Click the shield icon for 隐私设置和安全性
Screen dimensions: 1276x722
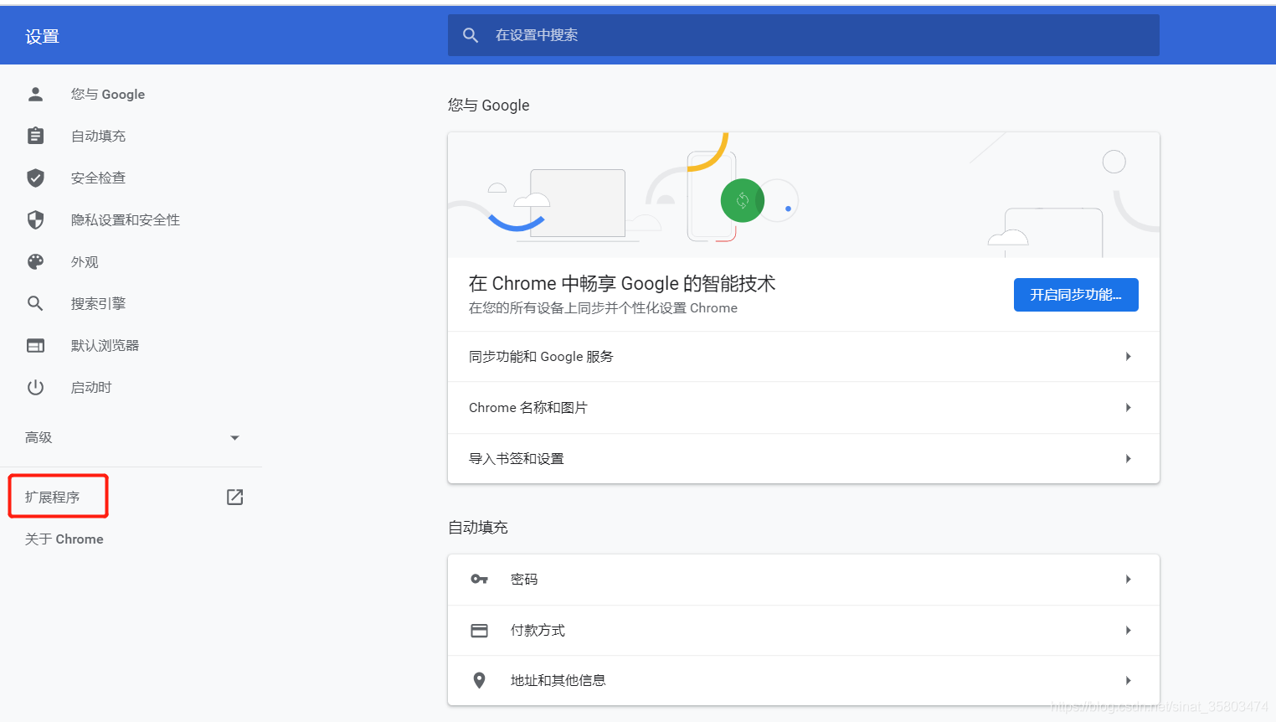point(35,219)
